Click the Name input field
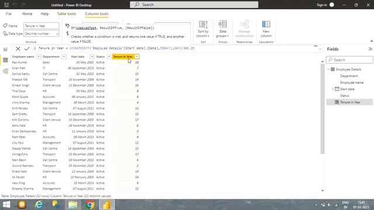Viewport: 374px width, 210px height. click(x=41, y=26)
